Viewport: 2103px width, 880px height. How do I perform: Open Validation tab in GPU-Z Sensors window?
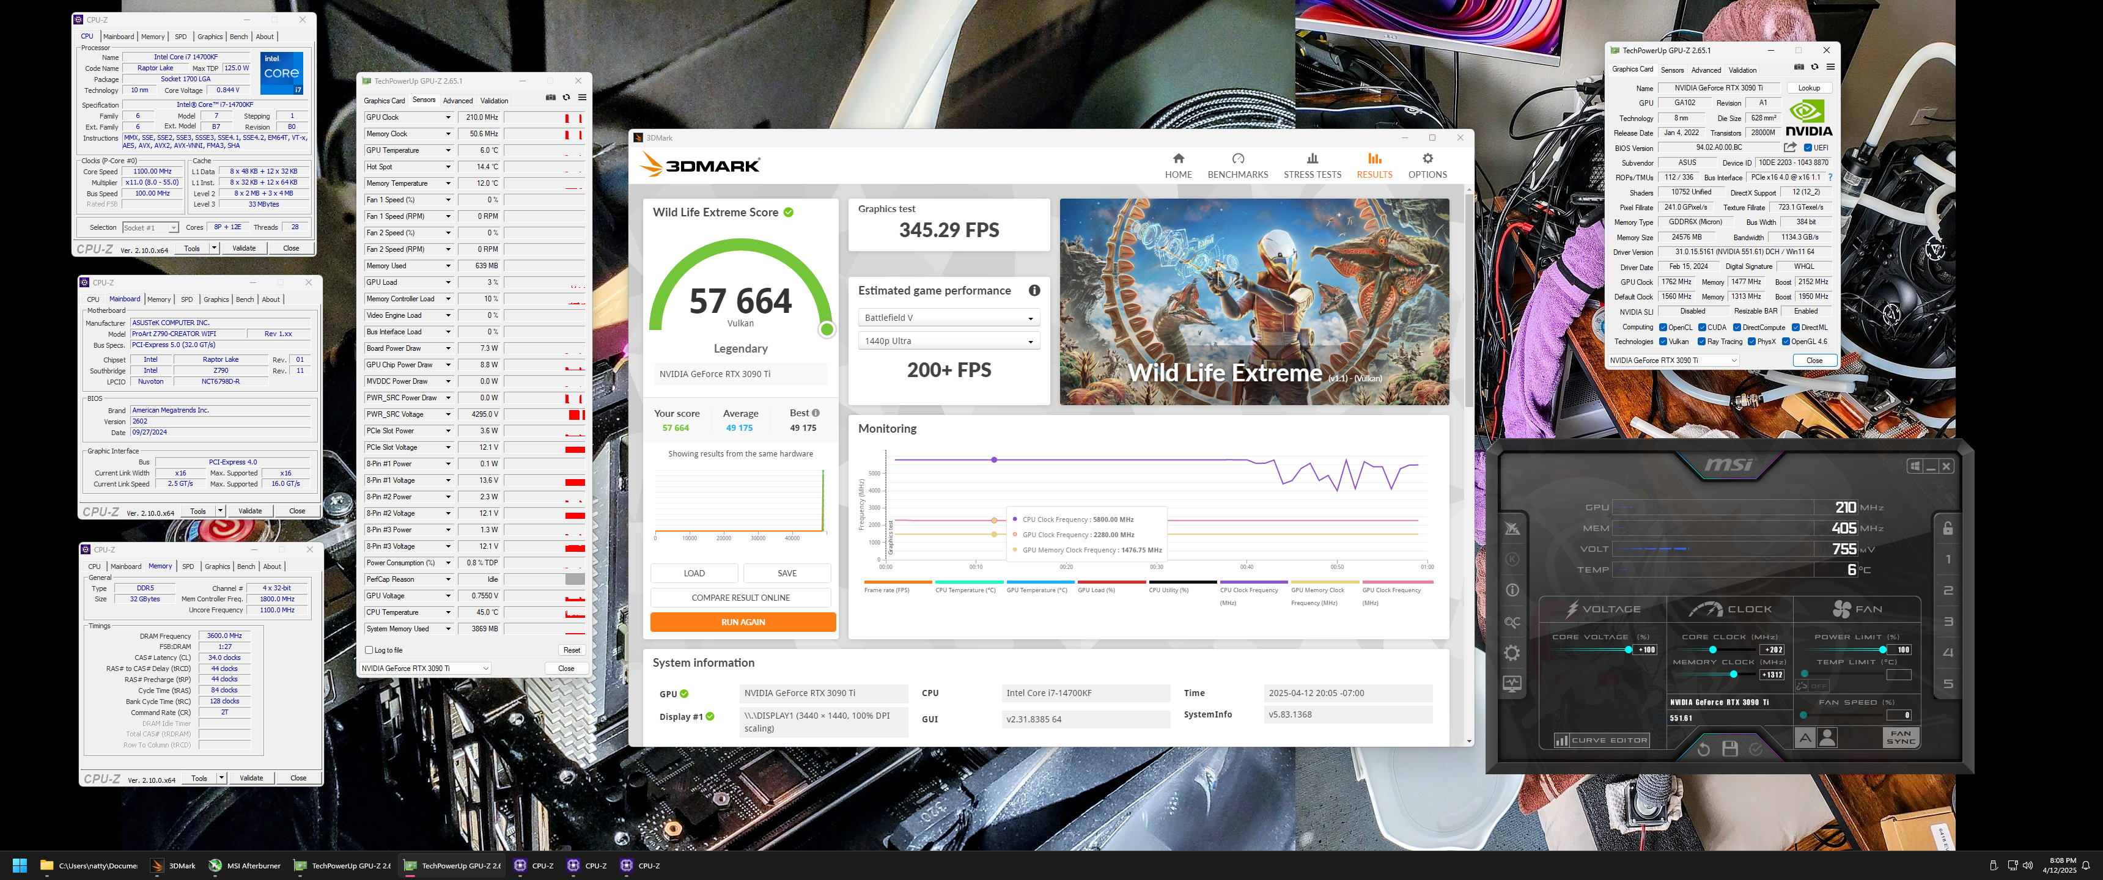tap(494, 101)
